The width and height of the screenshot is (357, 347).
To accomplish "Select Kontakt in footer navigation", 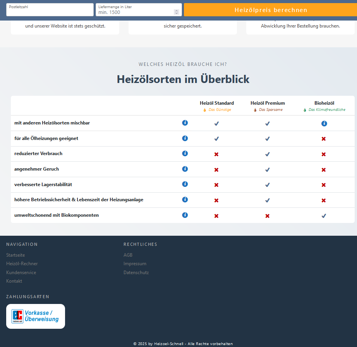I will [x=14, y=281].
